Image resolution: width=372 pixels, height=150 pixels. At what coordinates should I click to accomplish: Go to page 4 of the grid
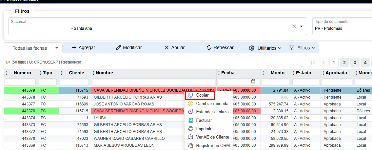point(365,63)
